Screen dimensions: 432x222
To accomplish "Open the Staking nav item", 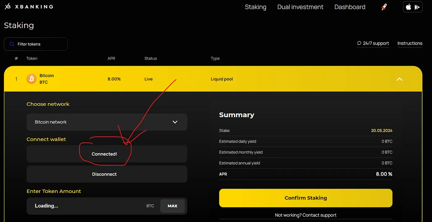I will (x=255, y=7).
